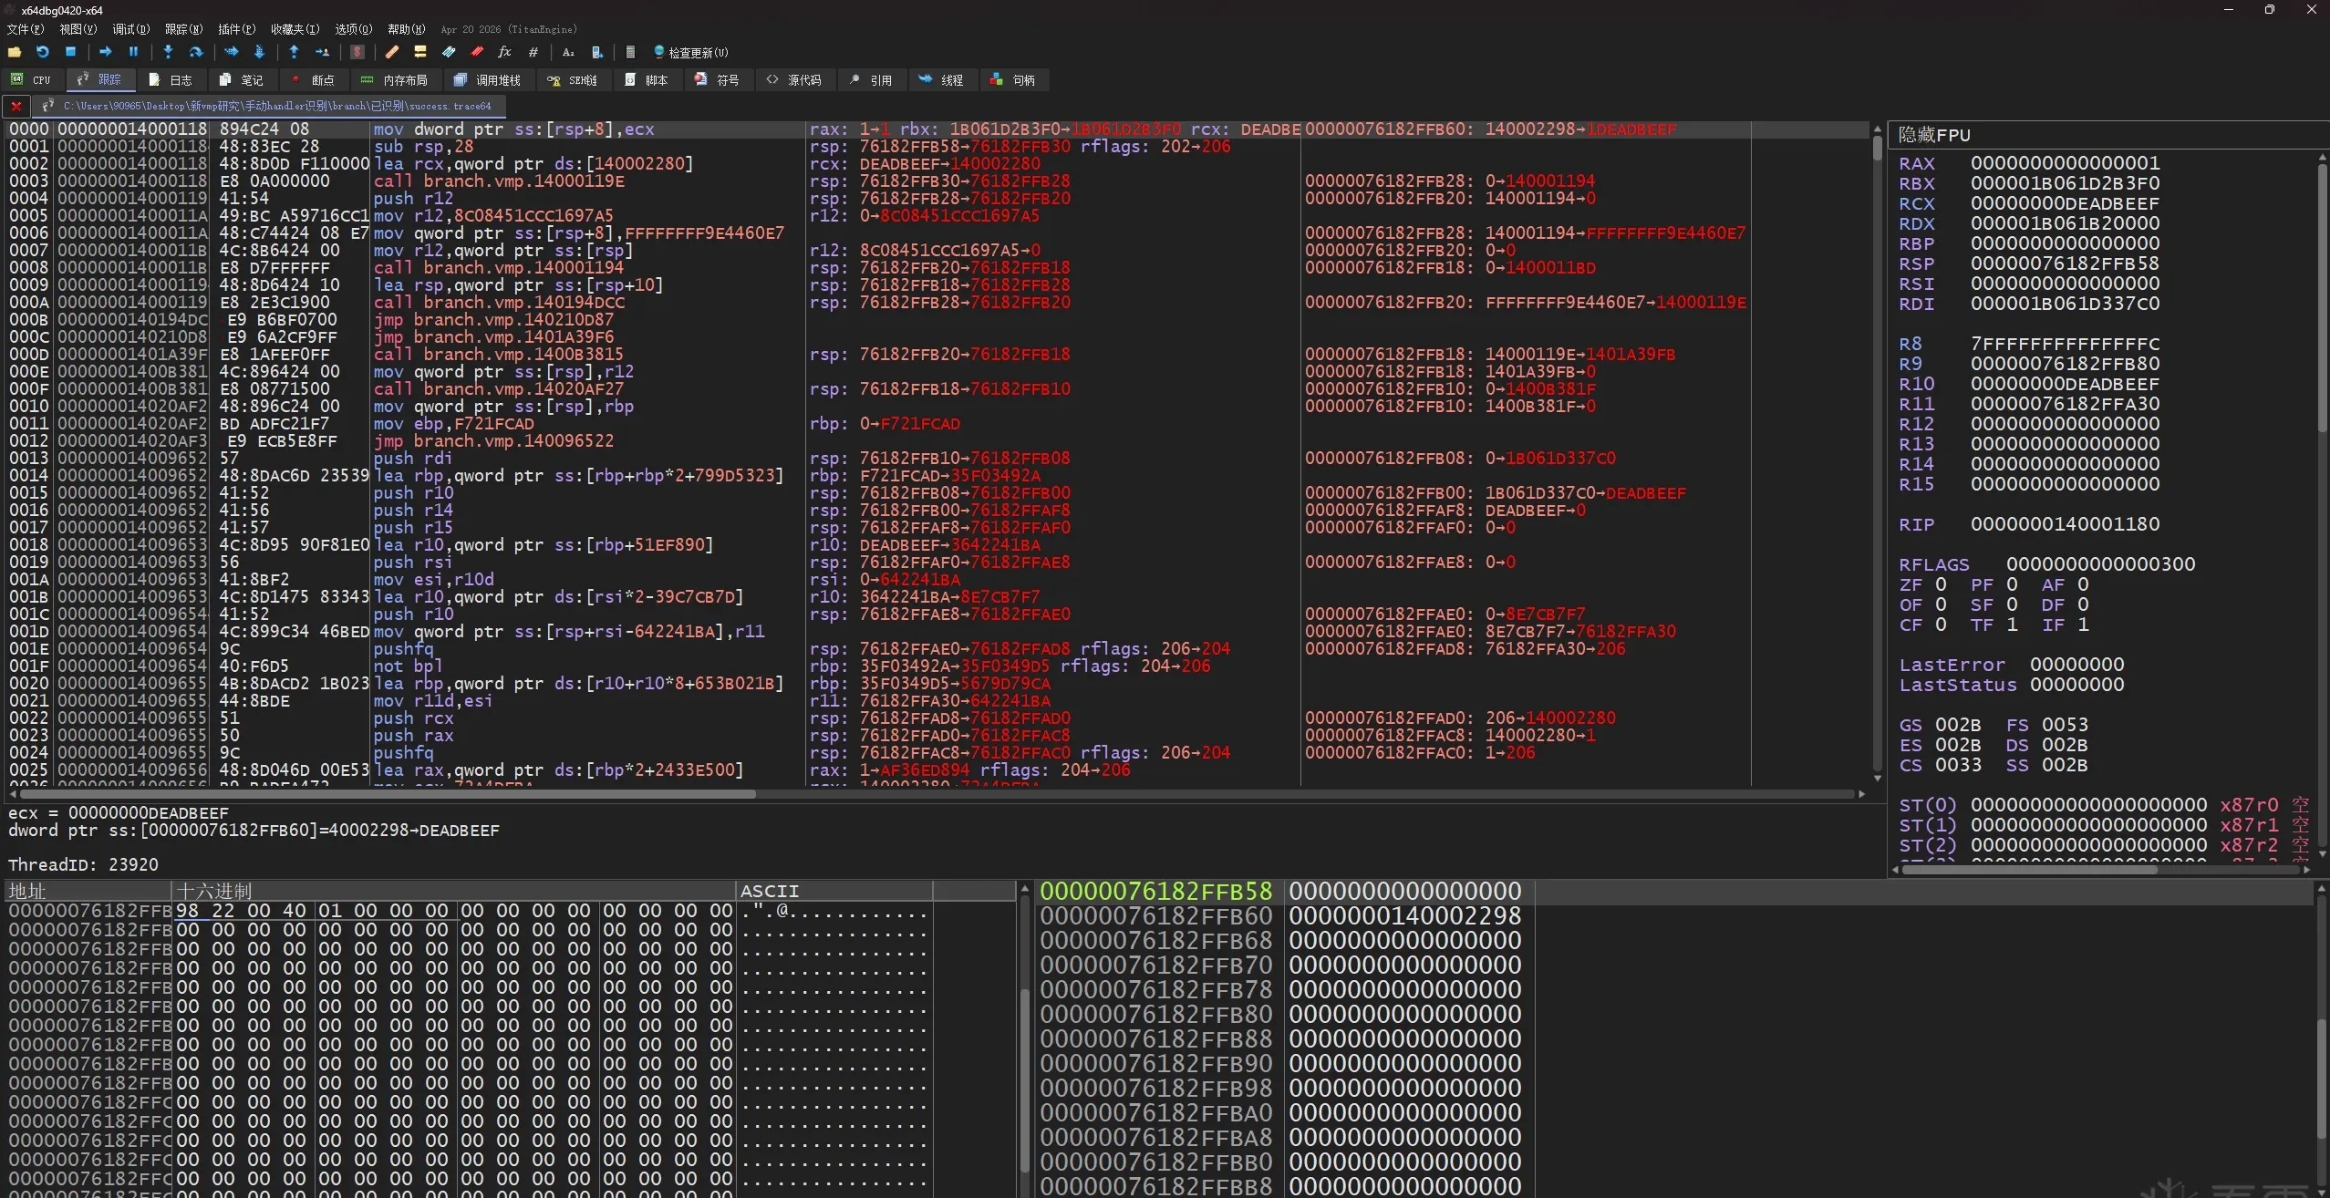Open the Bookmarks red tag icon
The image size is (2330, 1198).
click(x=477, y=52)
